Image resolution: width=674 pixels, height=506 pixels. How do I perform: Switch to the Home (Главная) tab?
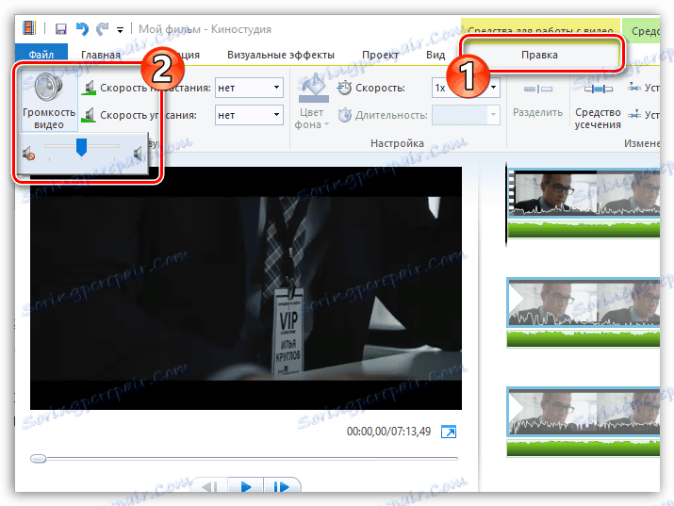pos(101,55)
